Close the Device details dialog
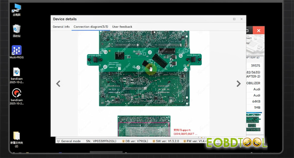This screenshot has height=158, width=294. 241,19
